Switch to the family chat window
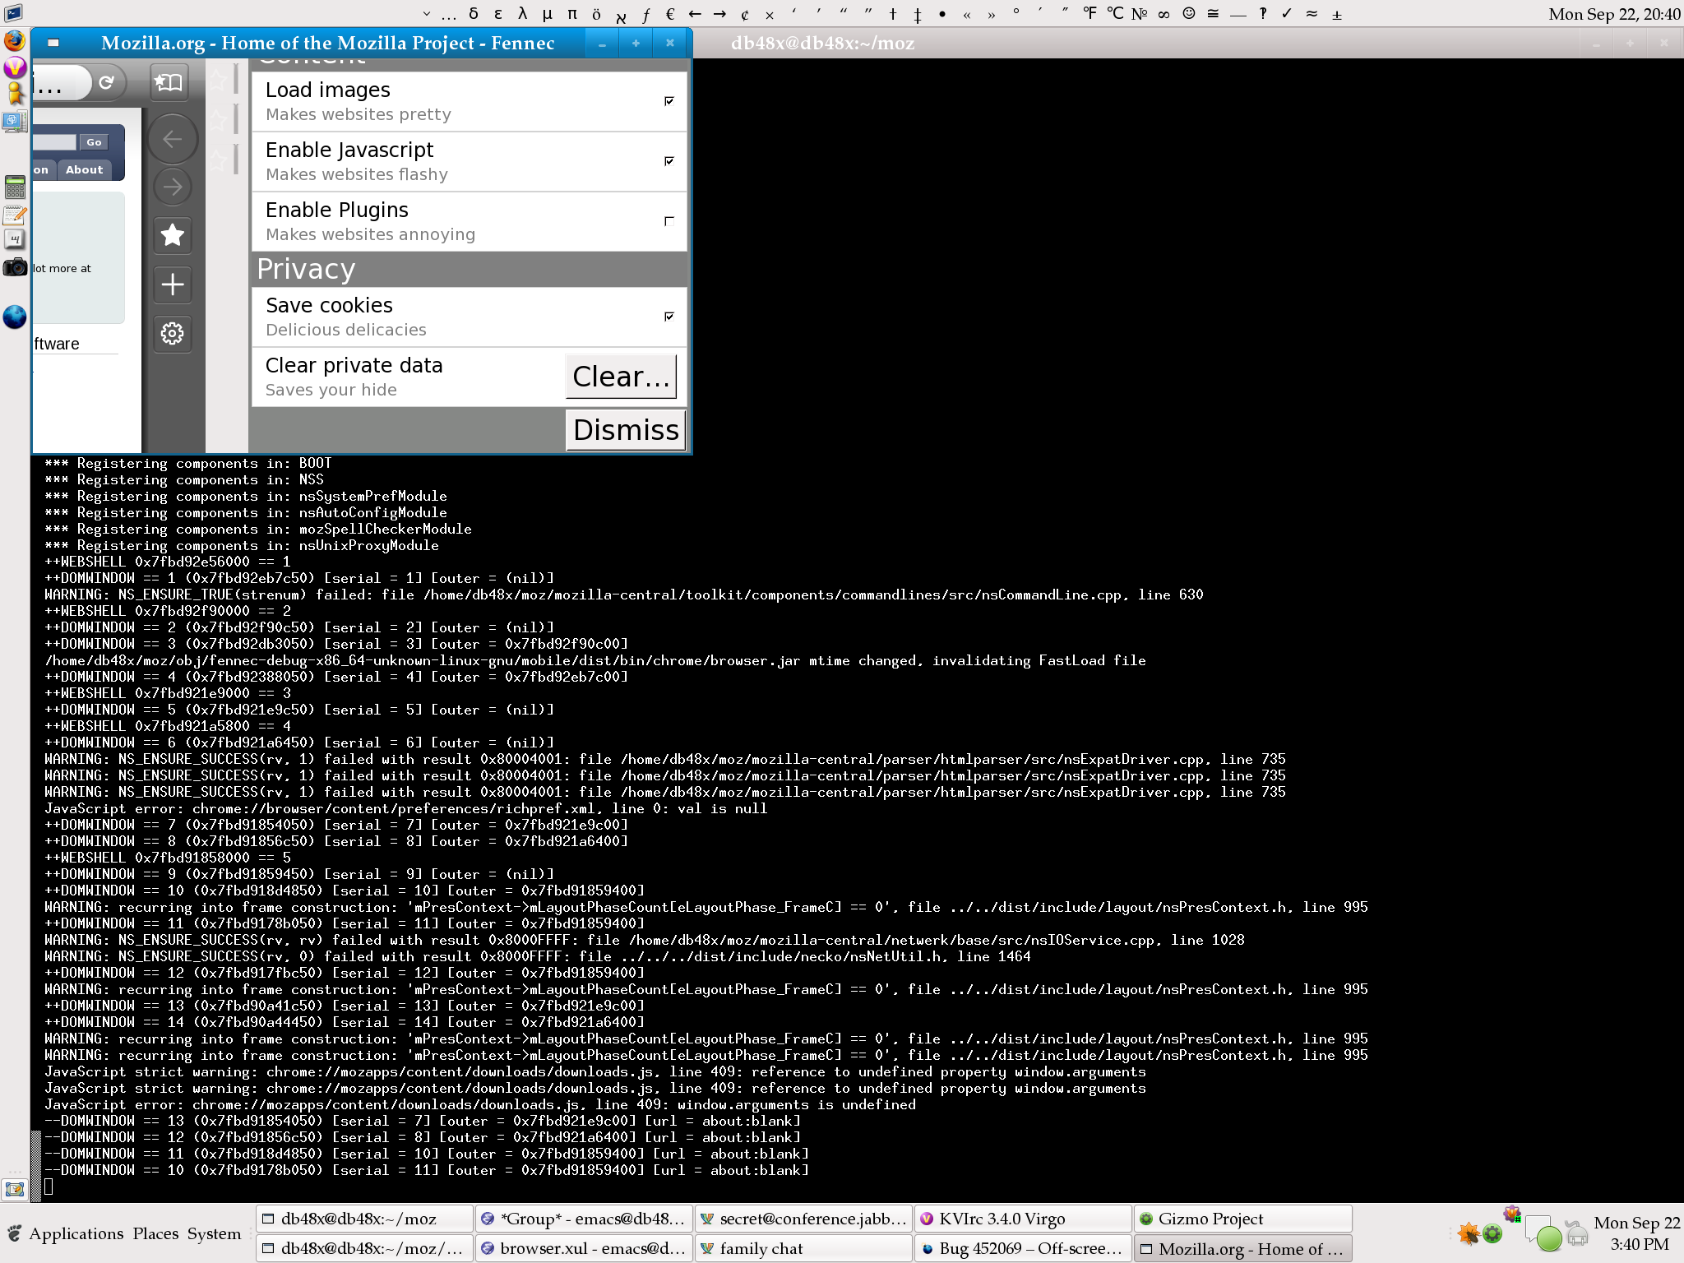The width and height of the screenshot is (1684, 1263). (803, 1248)
